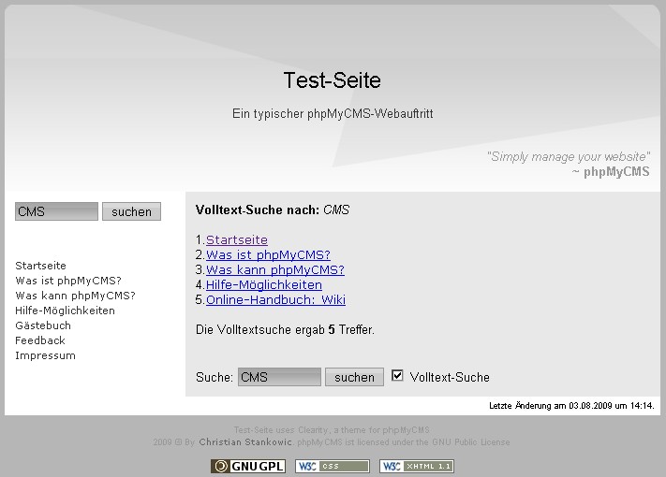Viewport: 666px width, 477px height.
Task: Open the Gästebuch sidebar page
Action: pyautogui.click(x=43, y=325)
